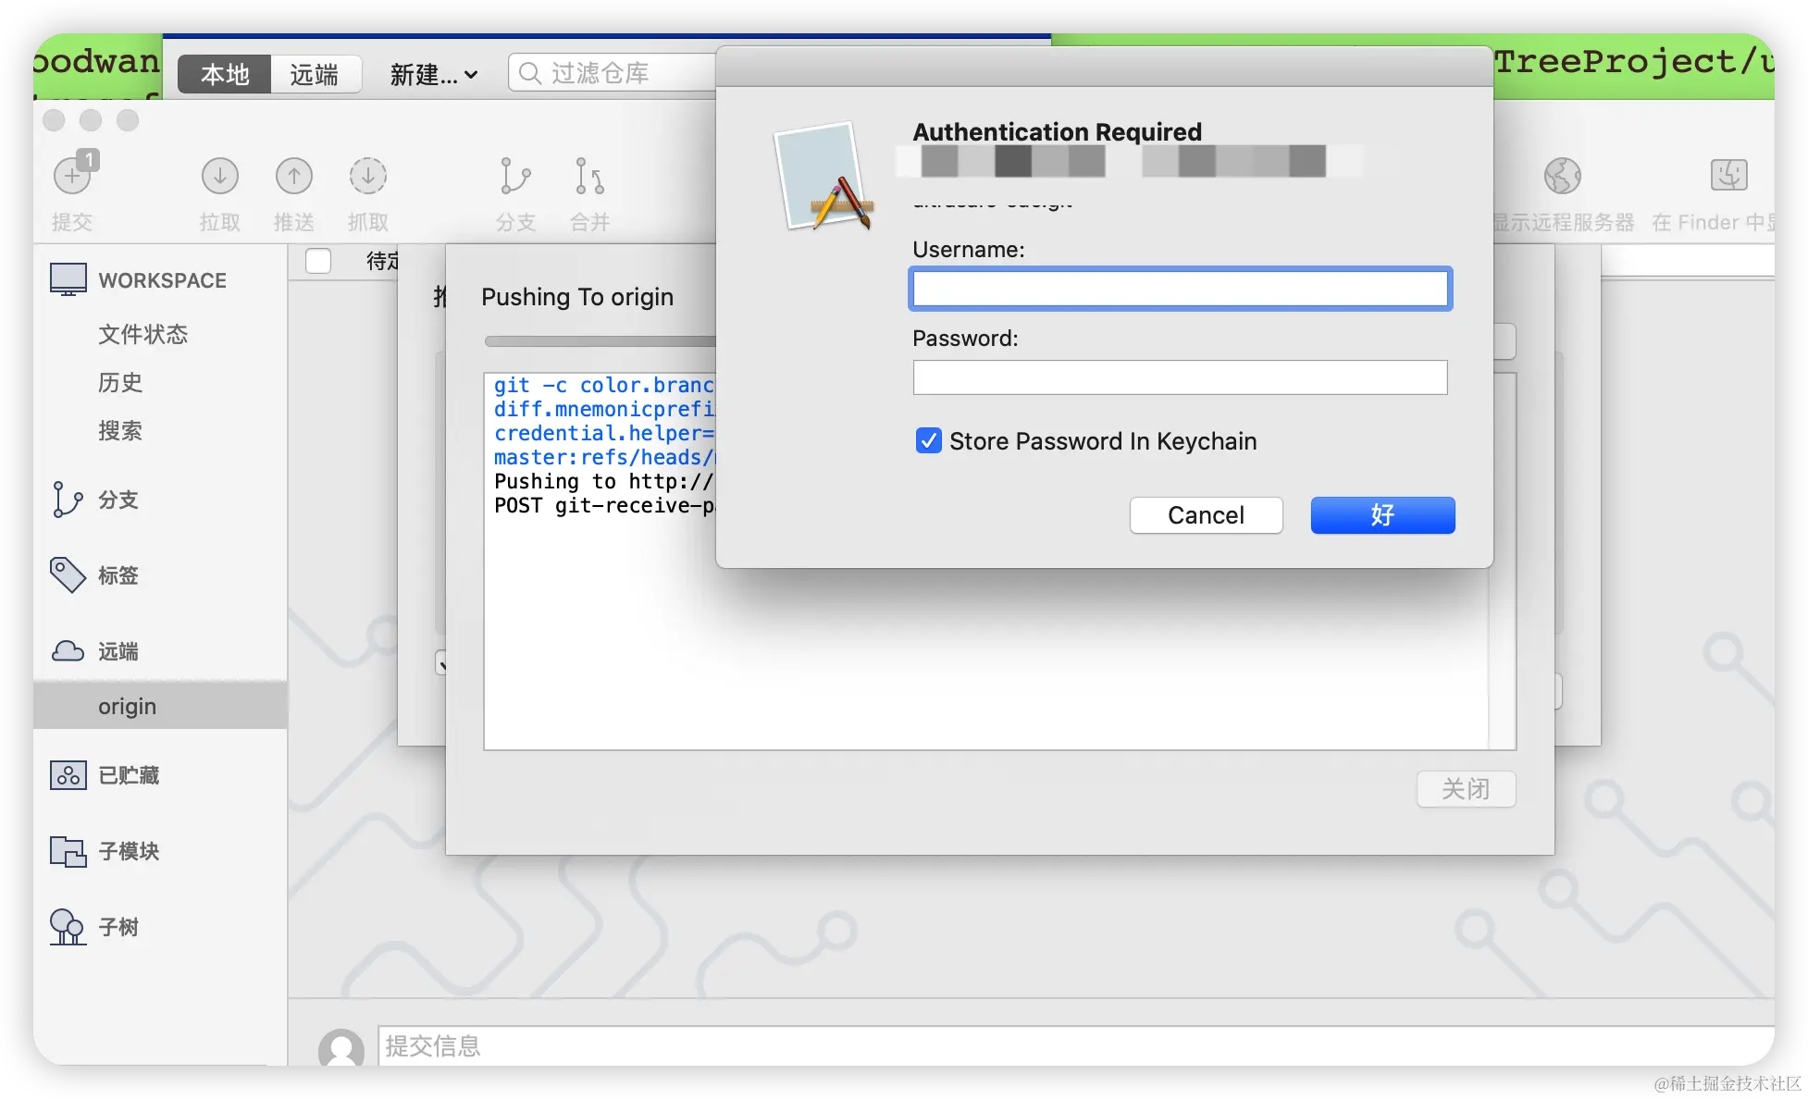Viewport: 1808px width, 1099px height.
Task: Uncheck Store Password In Keychain
Action: 928,441
